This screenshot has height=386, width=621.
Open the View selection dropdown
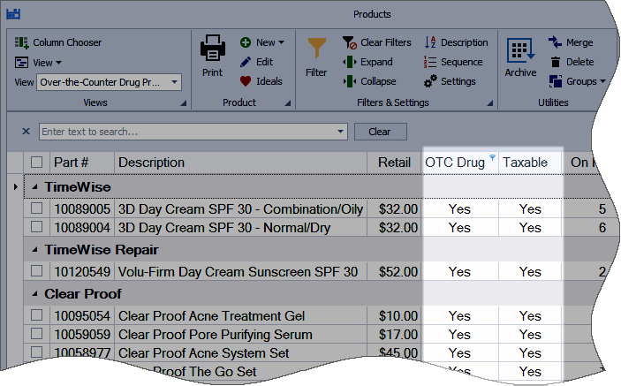174,82
